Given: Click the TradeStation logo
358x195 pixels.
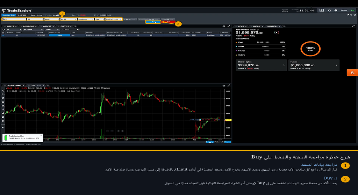Looking at the screenshot, I should click(x=16, y=10).
